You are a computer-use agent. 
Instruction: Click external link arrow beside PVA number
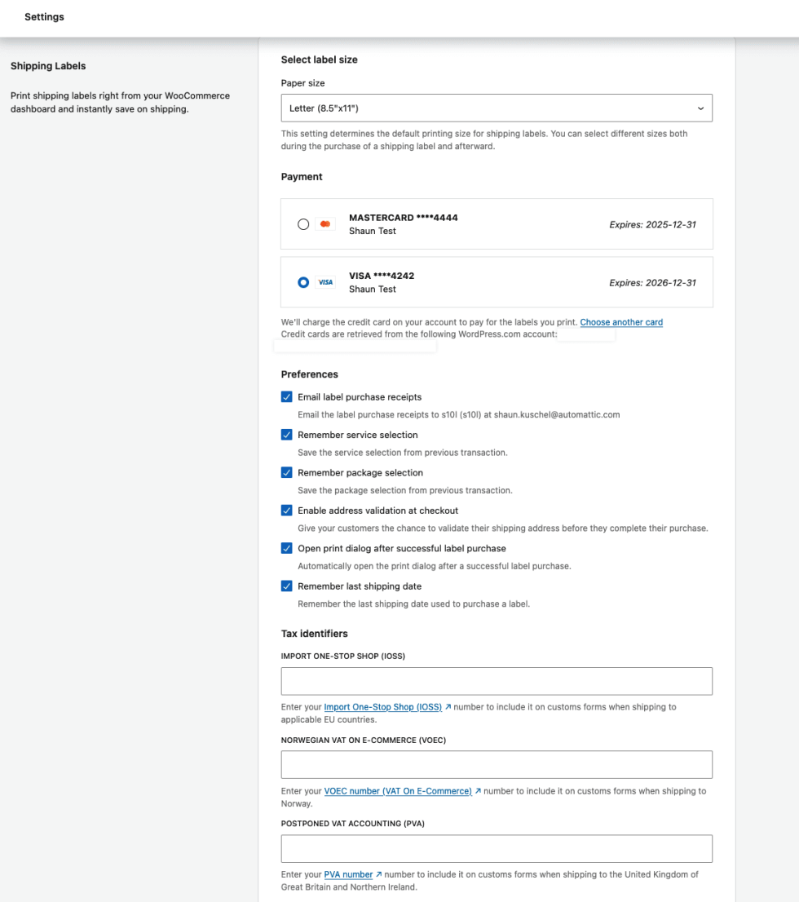tap(378, 874)
